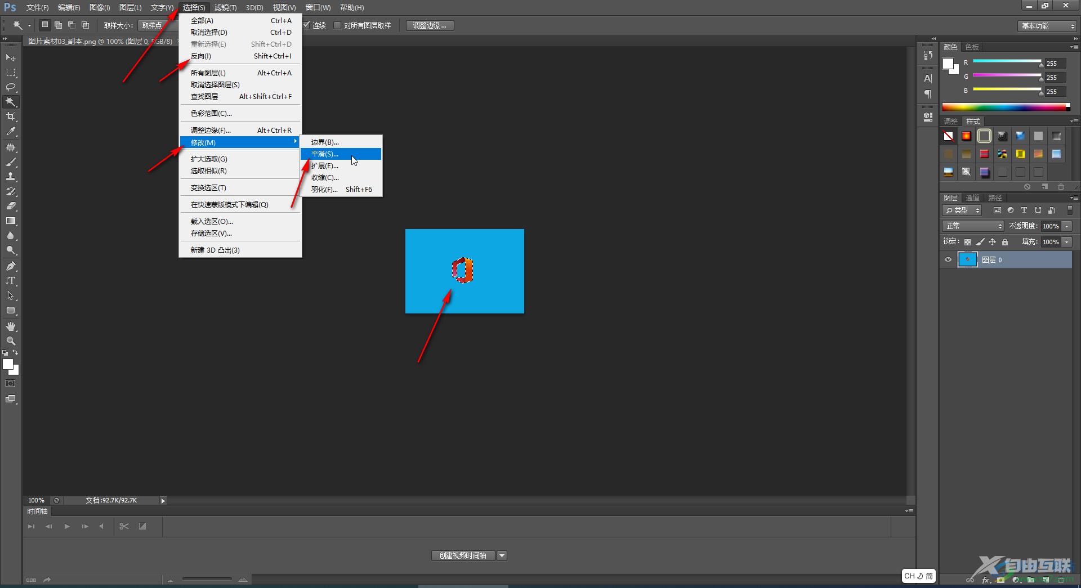The width and height of the screenshot is (1081, 588).
Task: Click the color spectrum ramp bar
Action: tap(1004, 107)
